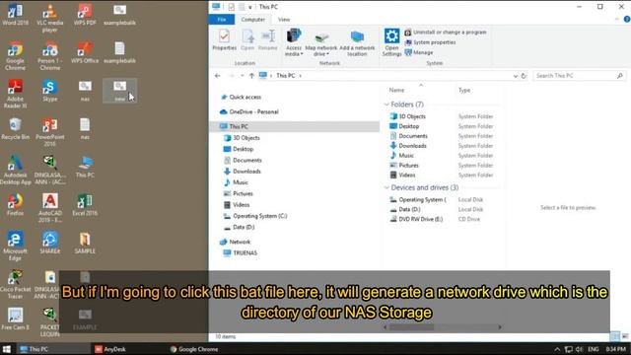This screenshot has width=631, height=355.
Task: Open SAMPLE folder on desktop
Action: point(85,244)
